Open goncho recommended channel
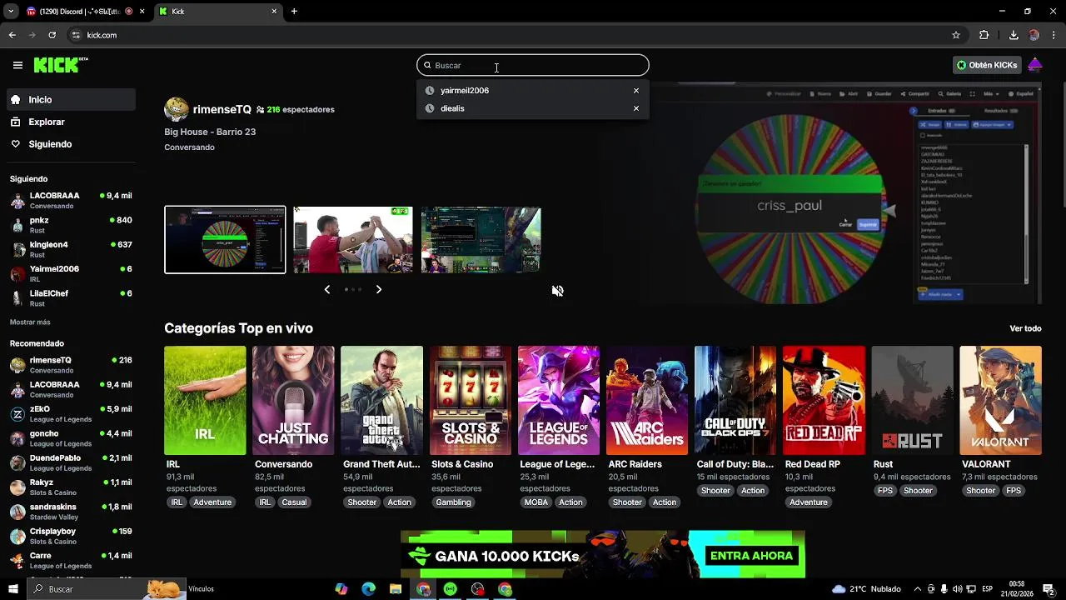The height and width of the screenshot is (600, 1066). pos(71,438)
